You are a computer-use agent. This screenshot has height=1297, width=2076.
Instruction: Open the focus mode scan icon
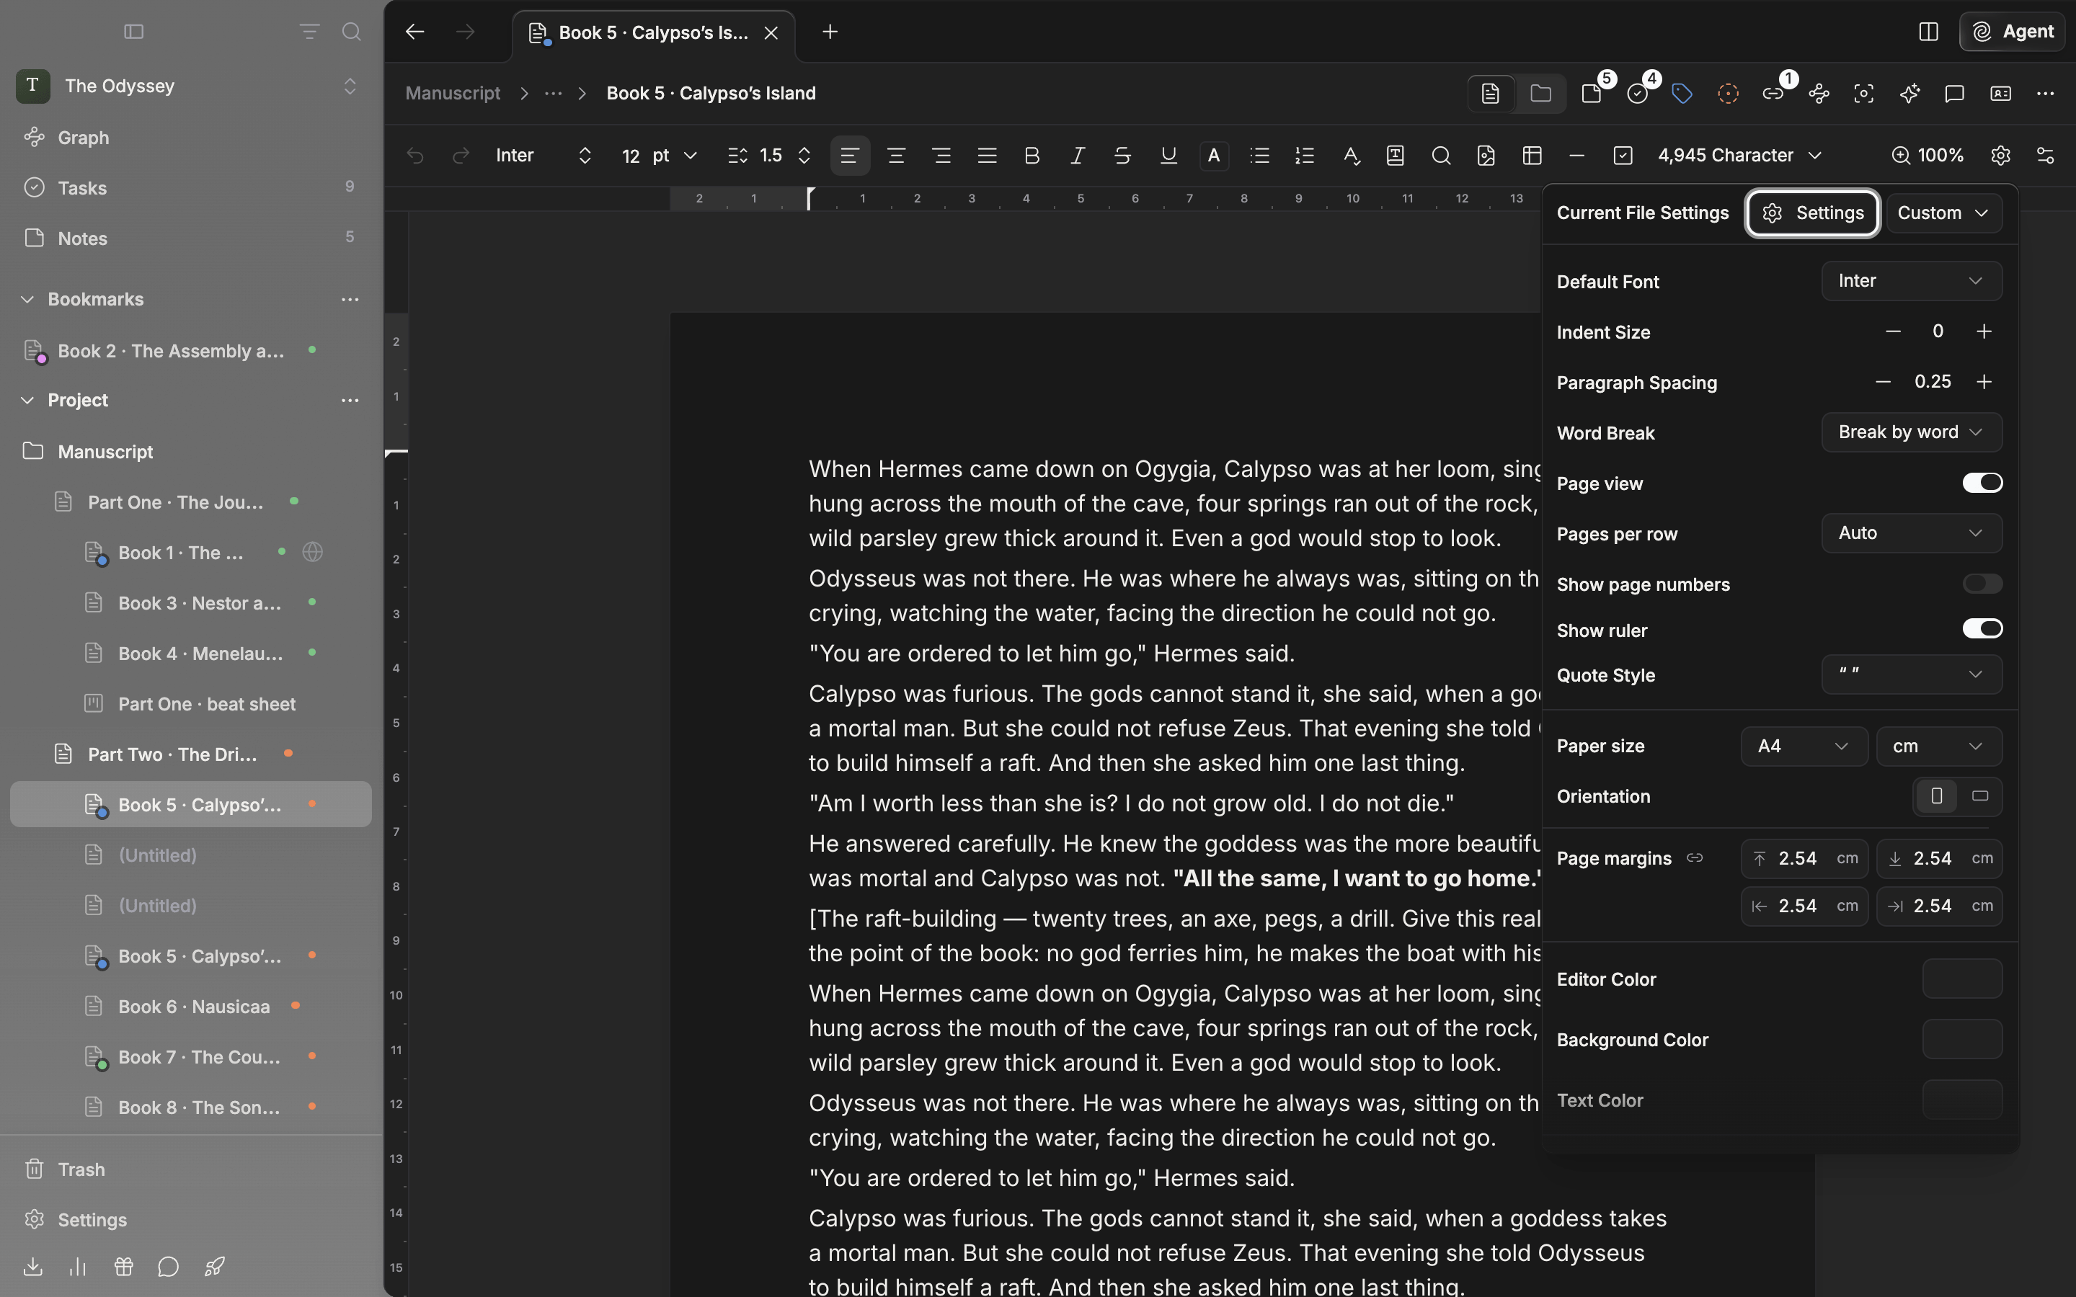1863,94
